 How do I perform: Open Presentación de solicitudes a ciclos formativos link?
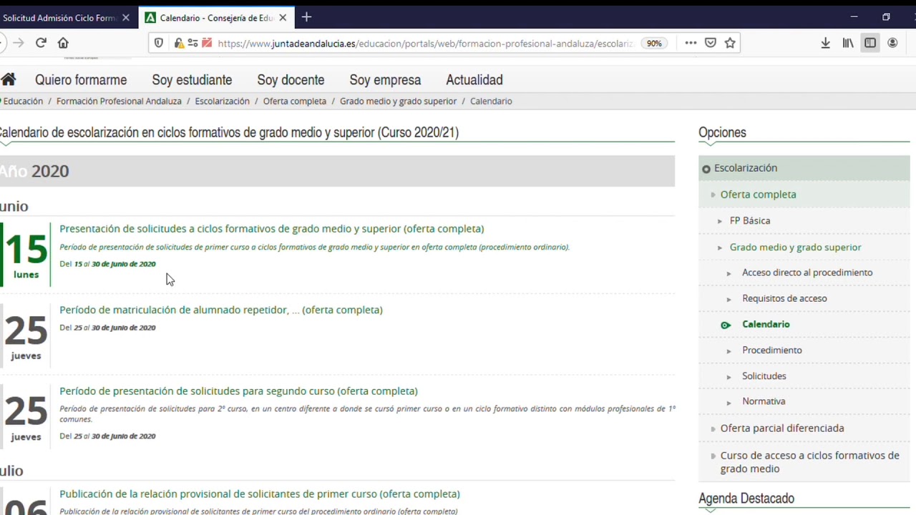tap(271, 229)
